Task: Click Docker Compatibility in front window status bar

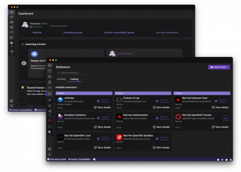Action: tap(79, 159)
